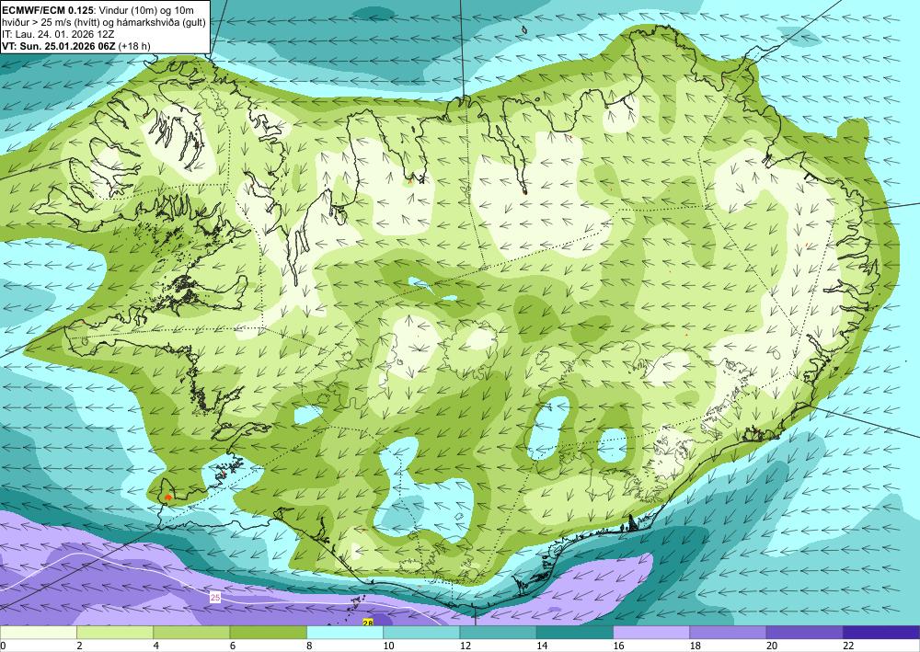Click the pale cream 0–2 m/s legend swatch
920x652 pixels.
tap(38, 633)
